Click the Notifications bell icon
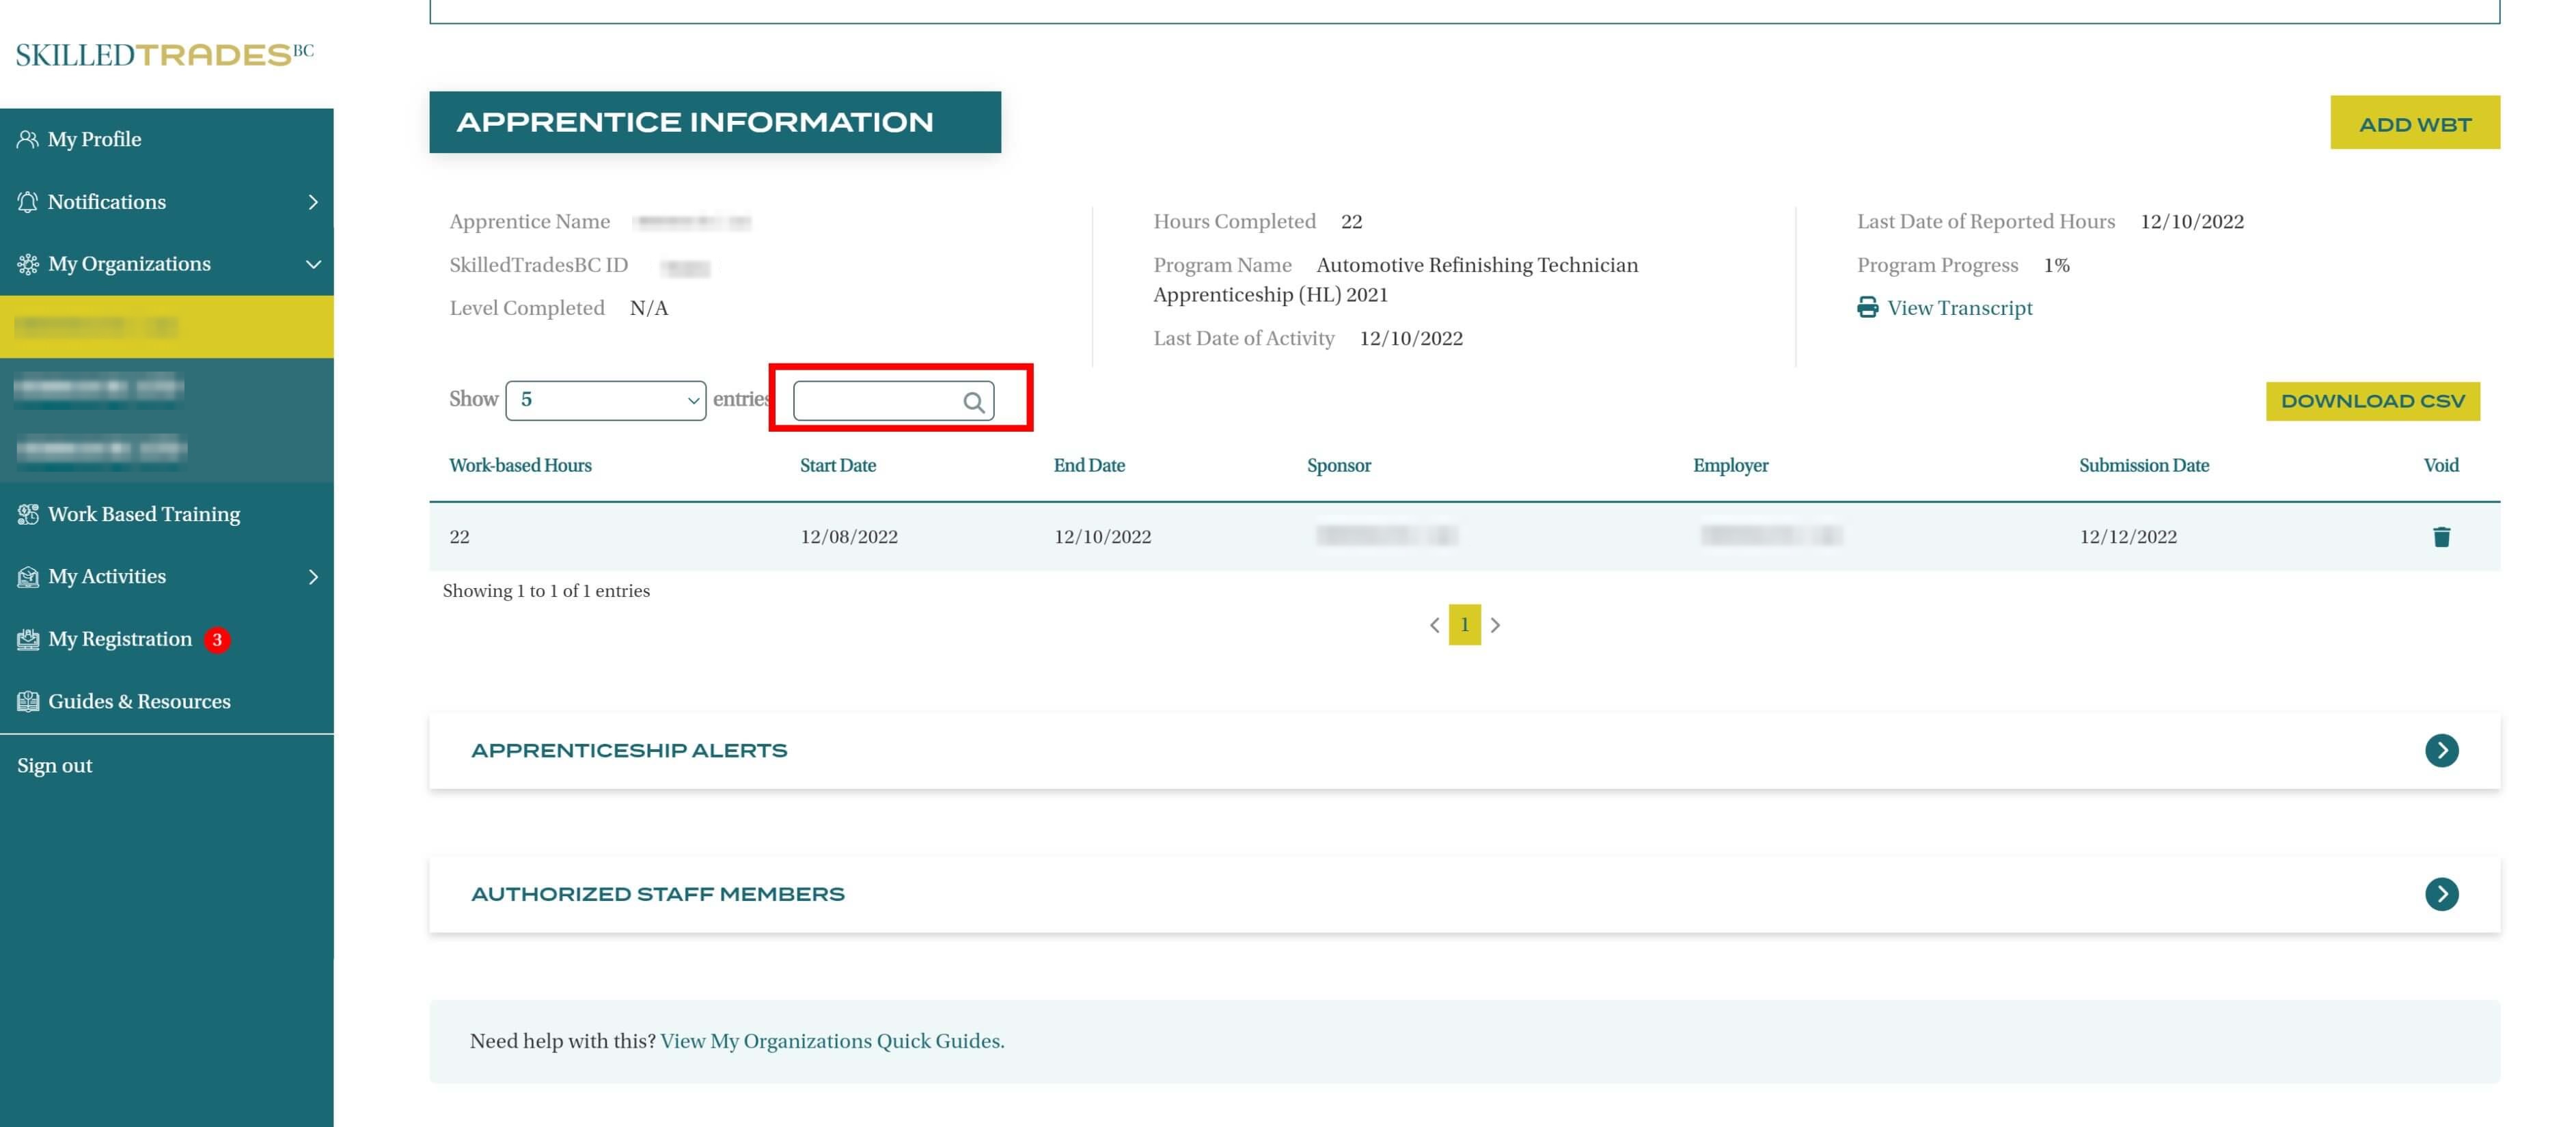 coord(27,202)
